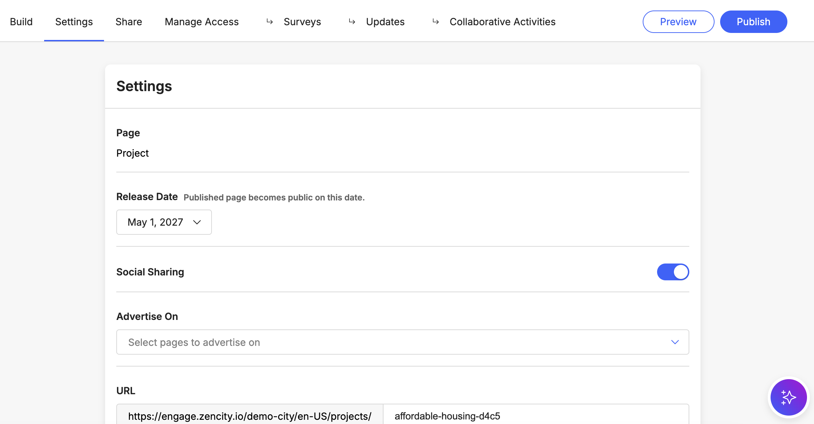This screenshot has width=814, height=424.
Task: Click the arrow icon before Updates
Action: pyautogui.click(x=352, y=22)
